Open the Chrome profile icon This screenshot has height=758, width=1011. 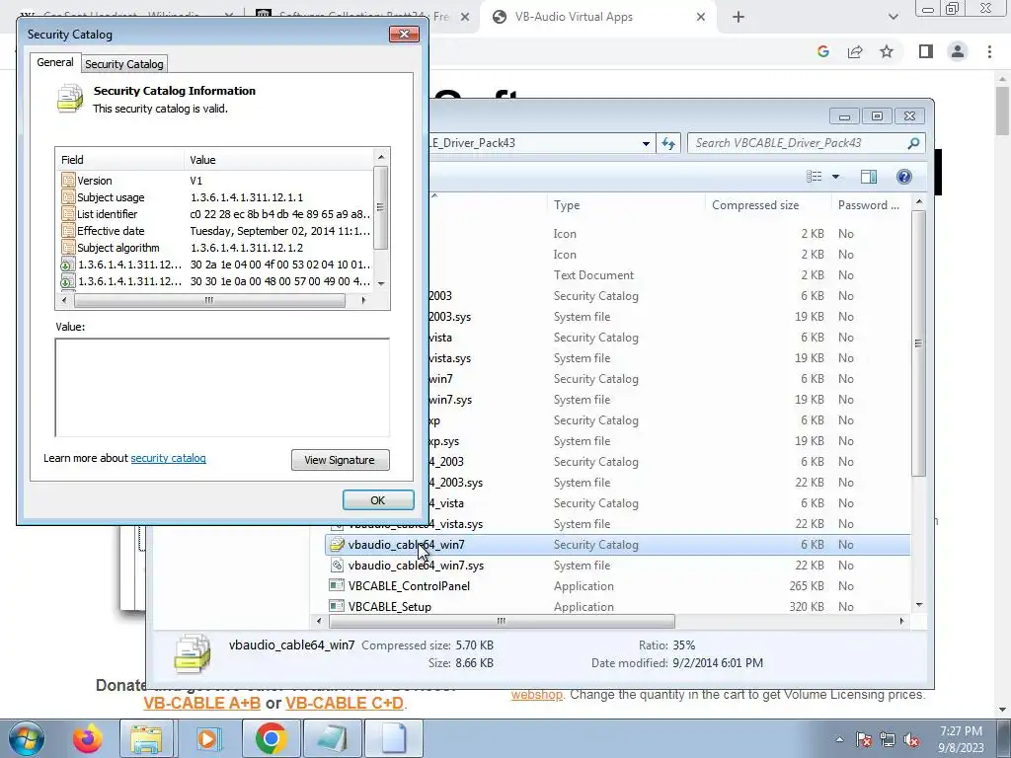(x=958, y=51)
